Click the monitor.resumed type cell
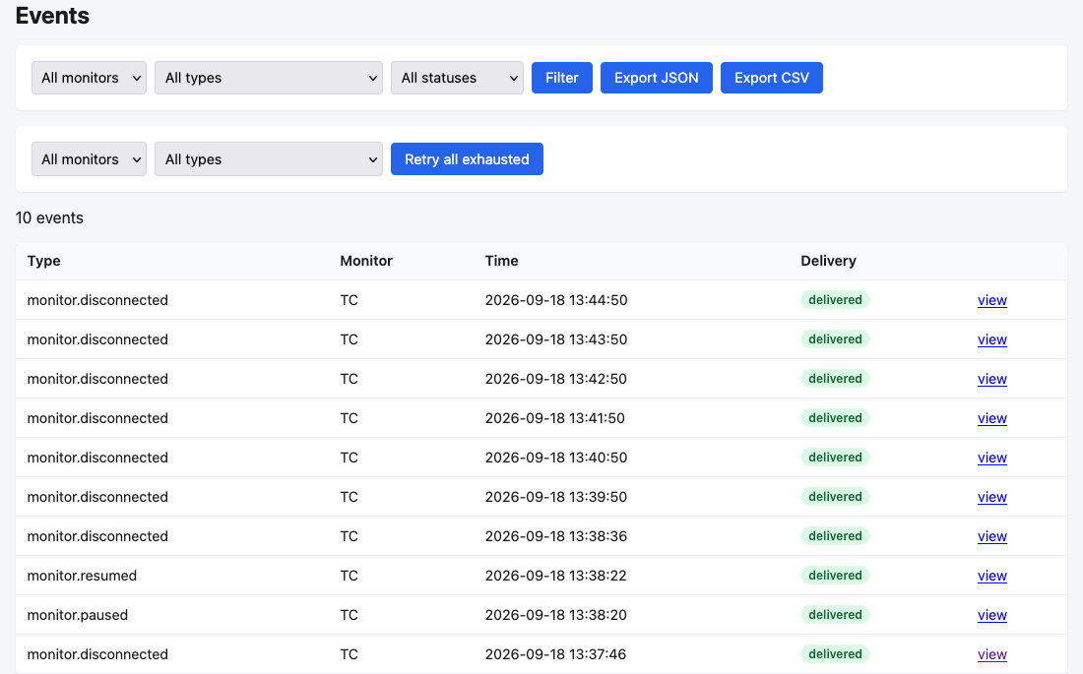Image resolution: width=1083 pixels, height=674 pixels. 82,576
